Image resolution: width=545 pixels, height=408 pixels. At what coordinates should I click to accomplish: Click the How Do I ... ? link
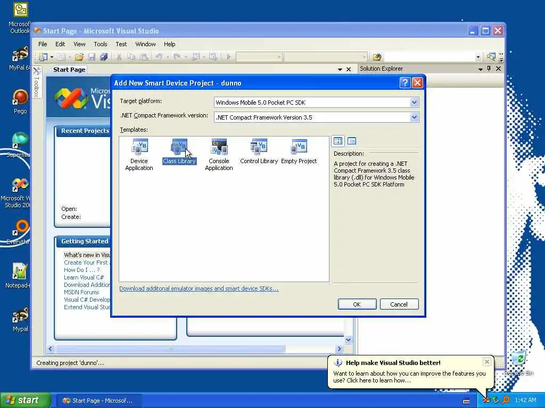pos(81,270)
